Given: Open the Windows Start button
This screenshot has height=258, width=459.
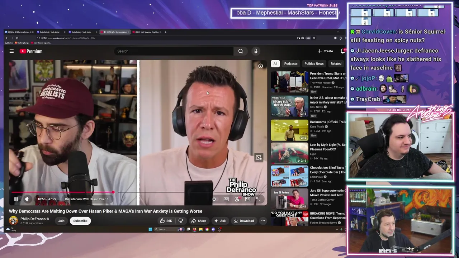Looking at the screenshot, I should coord(150,229).
